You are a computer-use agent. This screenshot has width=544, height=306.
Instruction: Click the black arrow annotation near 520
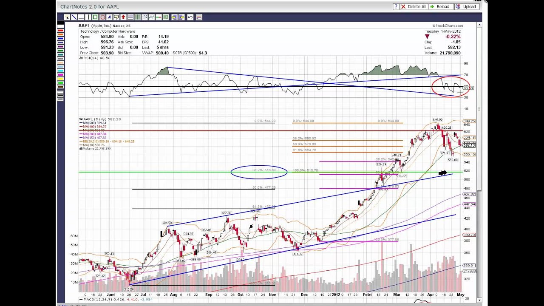pyautogui.click(x=442, y=173)
